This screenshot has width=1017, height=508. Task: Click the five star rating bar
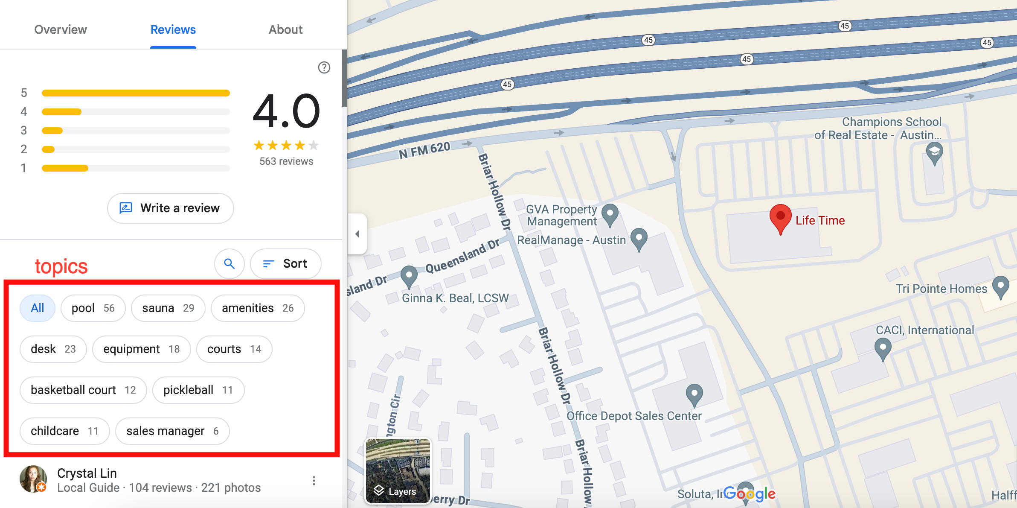pyautogui.click(x=136, y=93)
